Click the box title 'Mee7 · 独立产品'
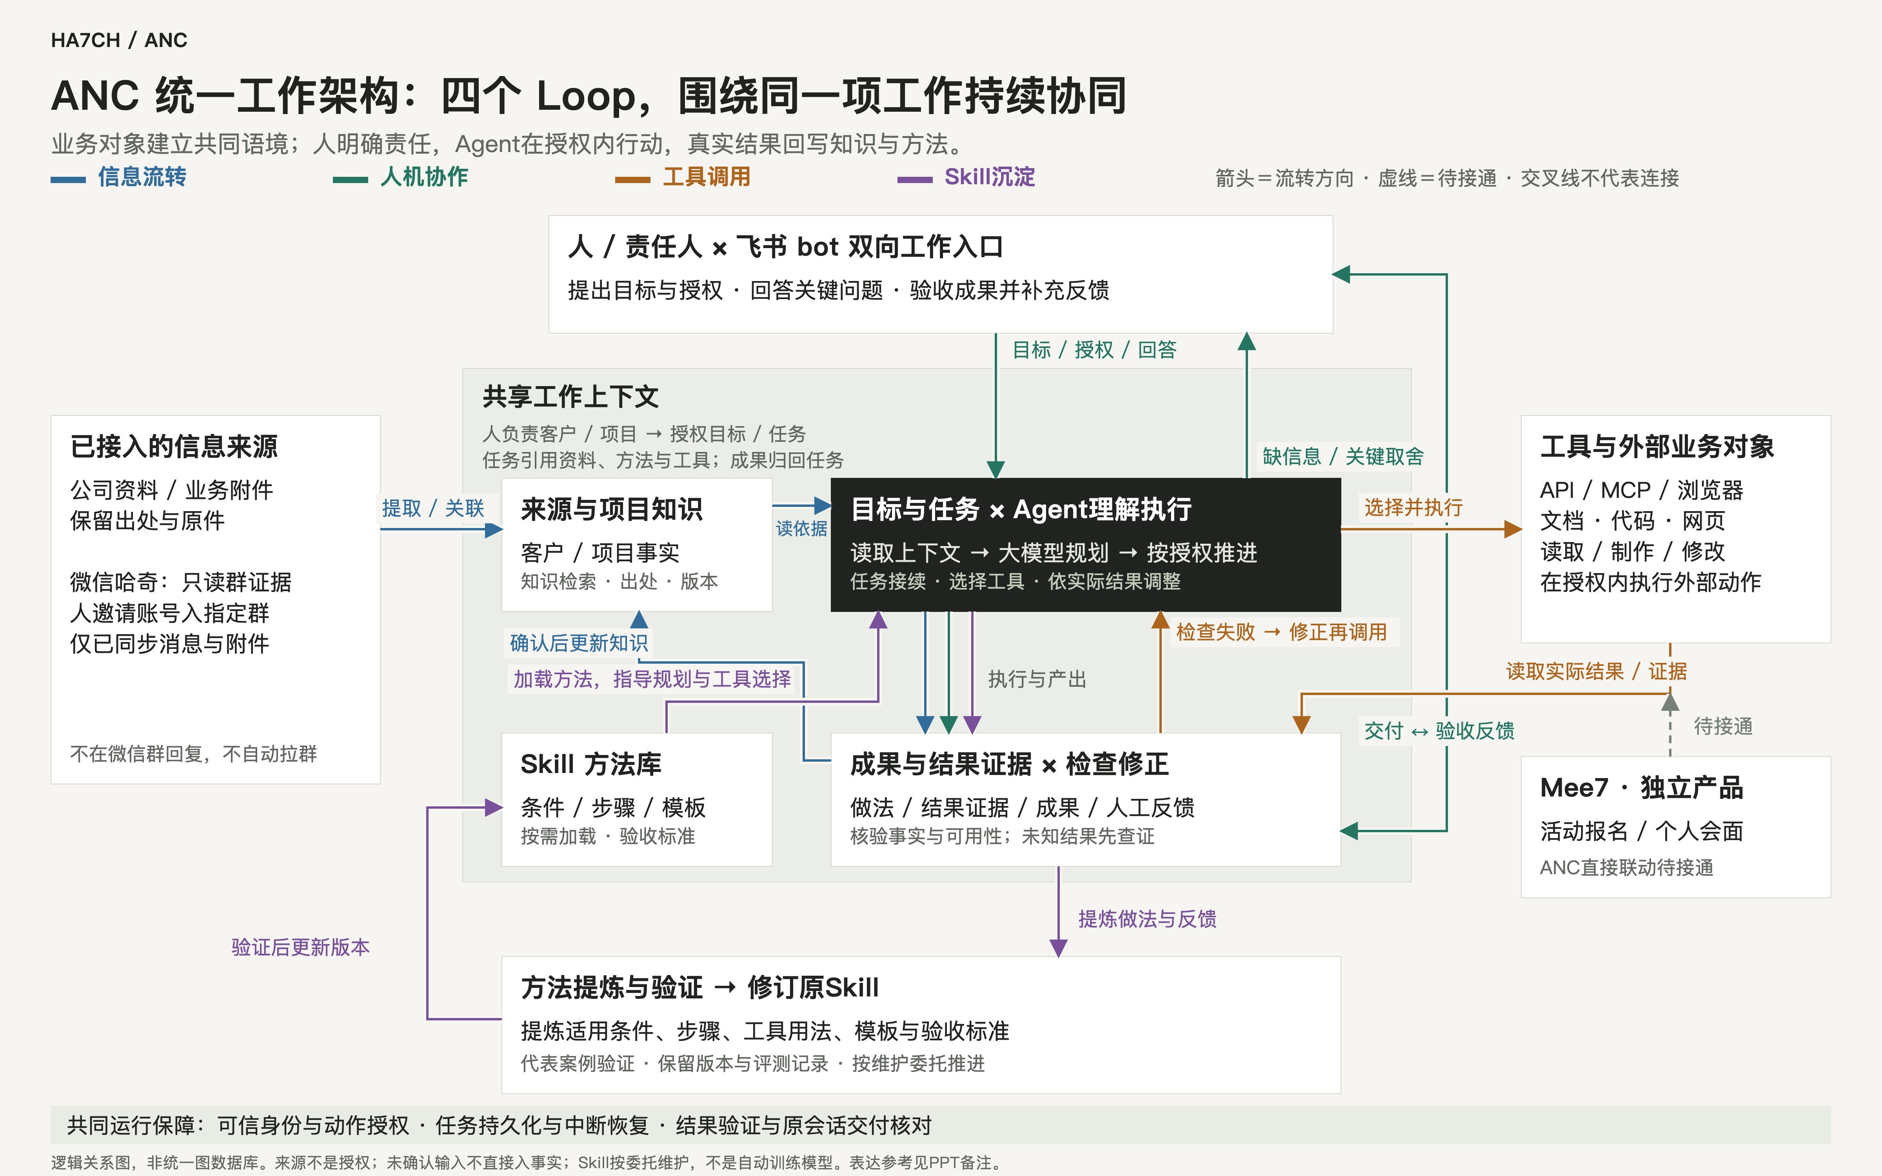The height and width of the screenshot is (1176, 1882). point(1642,788)
